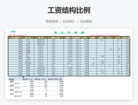Click late deduction 40 in row 009

pos(92,59)
